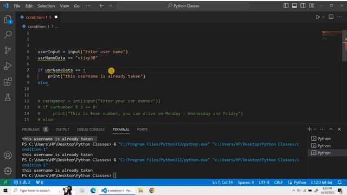
Task: Open the Explorer view in activity bar
Action: coord(8,19)
